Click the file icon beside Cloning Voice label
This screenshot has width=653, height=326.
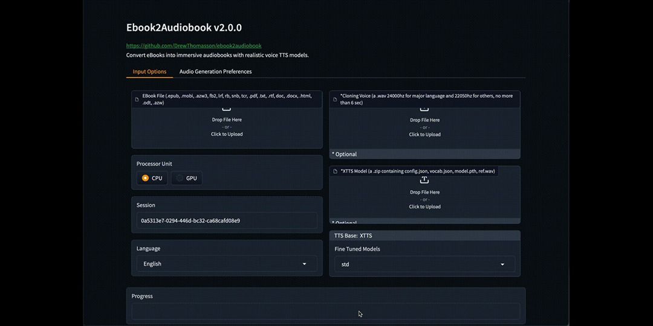(x=335, y=100)
